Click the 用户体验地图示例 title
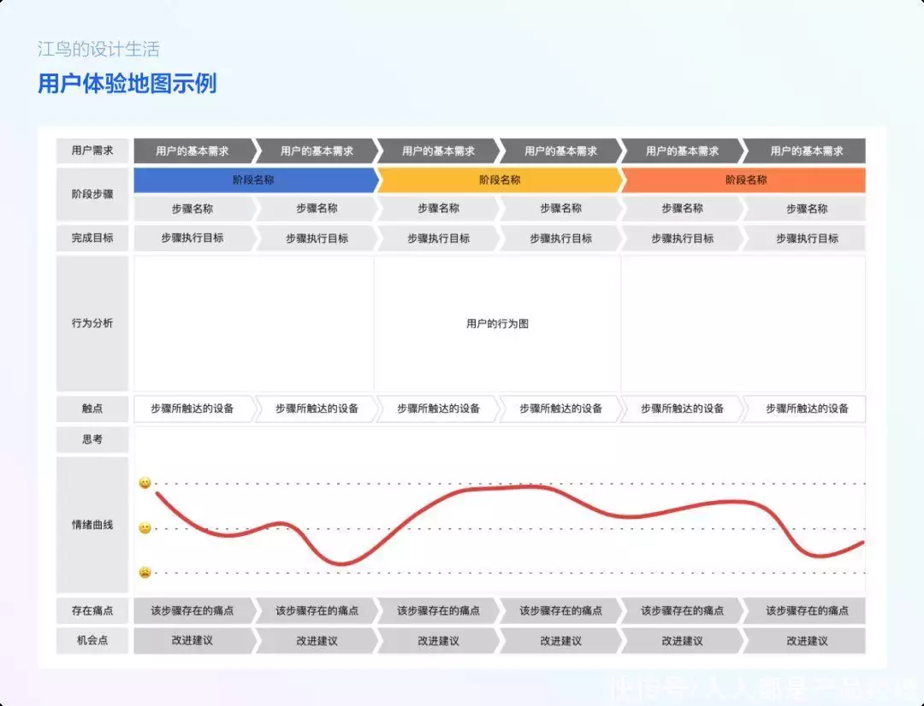 tap(127, 83)
